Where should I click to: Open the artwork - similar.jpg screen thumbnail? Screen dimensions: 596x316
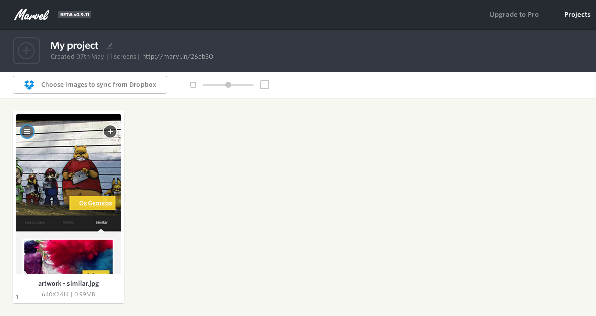(68, 172)
